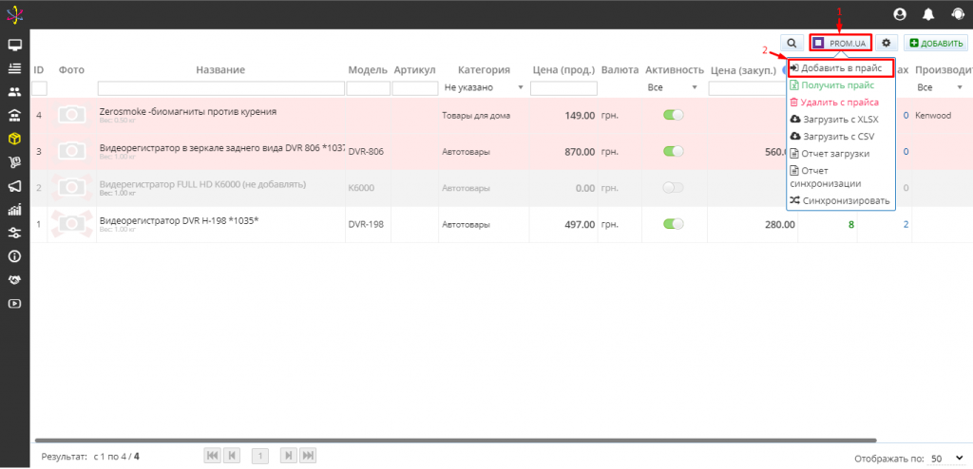Sort by the Модель column header
This screenshot has width=973, height=469.
368,70
